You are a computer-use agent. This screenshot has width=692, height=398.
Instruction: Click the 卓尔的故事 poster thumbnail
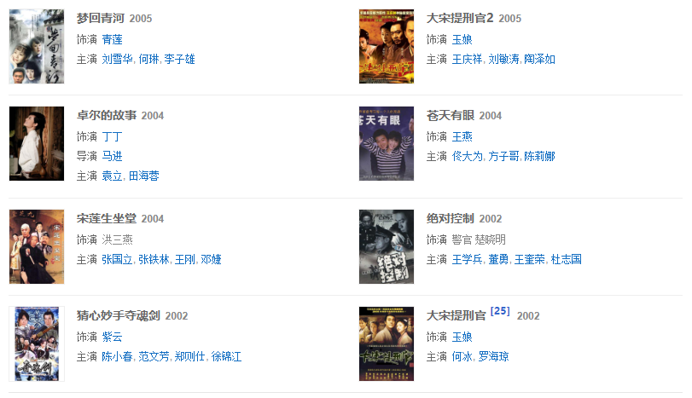[37, 144]
